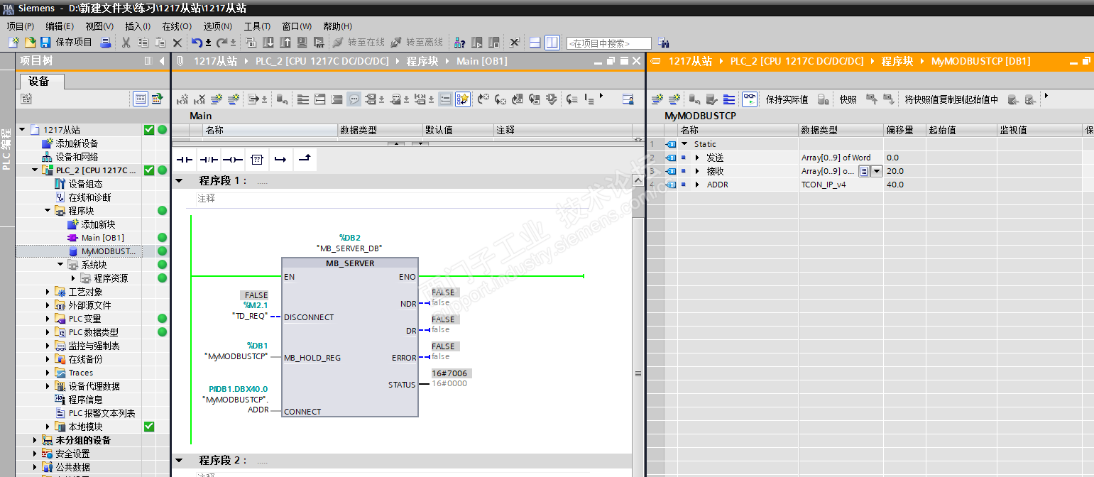The image size is (1094, 477).
Task: Click the print icon in toolbar
Action: (x=106, y=43)
